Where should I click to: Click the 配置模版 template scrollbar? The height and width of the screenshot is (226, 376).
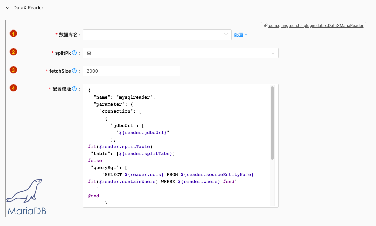[x=272, y=123]
